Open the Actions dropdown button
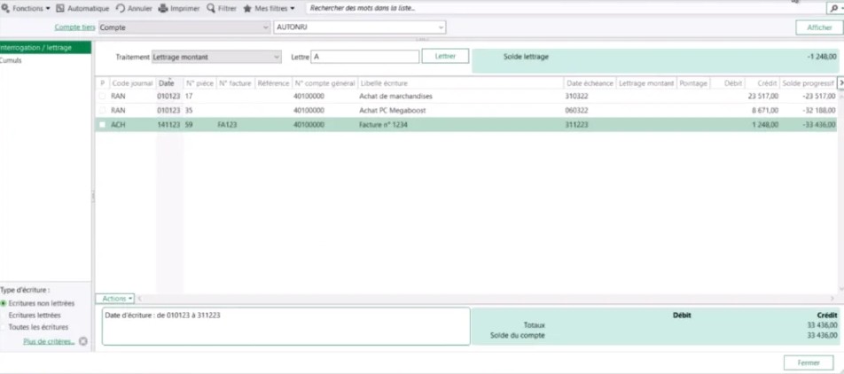 [117, 299]
